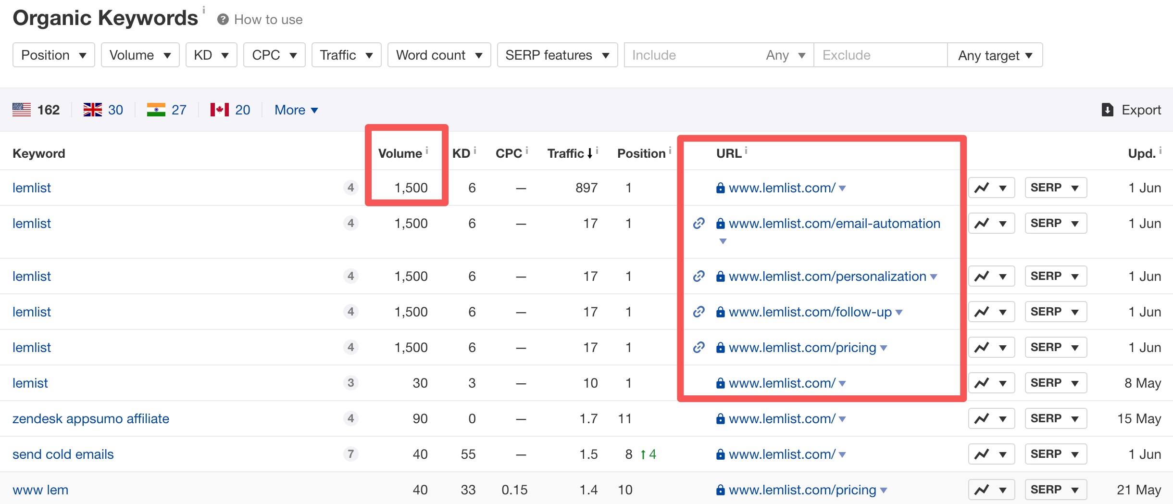Click chain link icon beside position-1 lemlist.com/pricing URL
Screen dimensions: 1173x504
point(699,348)
